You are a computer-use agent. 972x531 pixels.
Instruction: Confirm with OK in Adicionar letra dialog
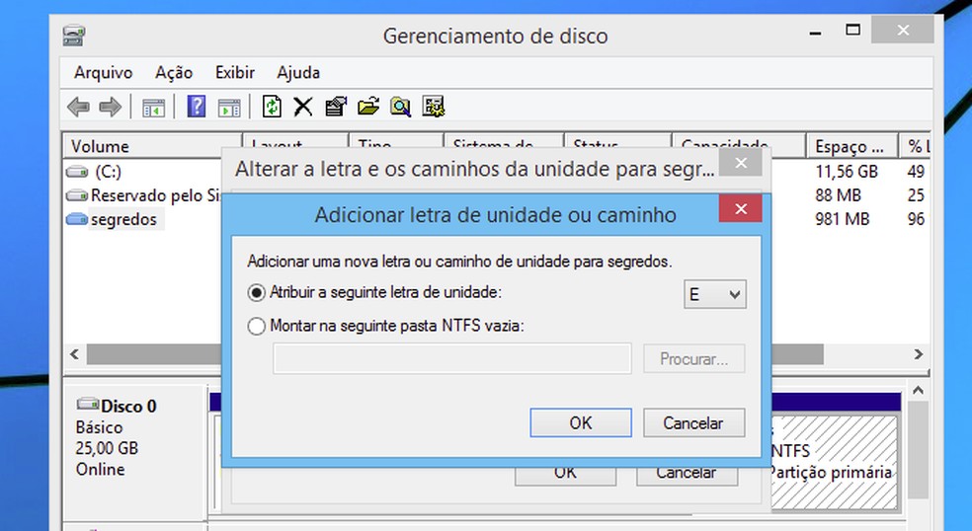pyautogui.click(x=581, y=422)
